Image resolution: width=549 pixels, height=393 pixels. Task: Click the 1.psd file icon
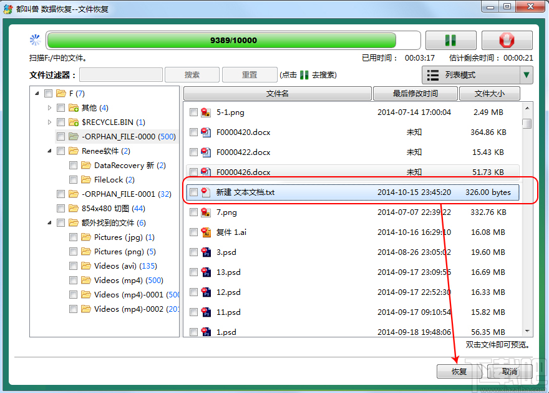(x=206, y=332)
